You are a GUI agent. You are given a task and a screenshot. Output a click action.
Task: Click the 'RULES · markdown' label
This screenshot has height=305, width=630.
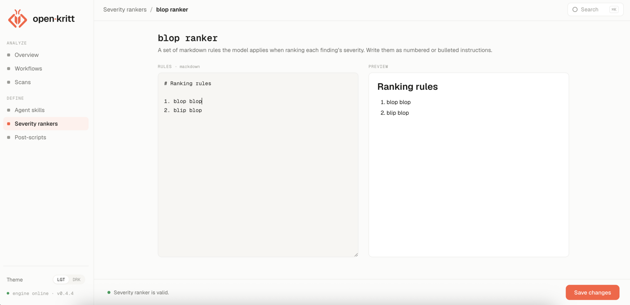[178, 66]
